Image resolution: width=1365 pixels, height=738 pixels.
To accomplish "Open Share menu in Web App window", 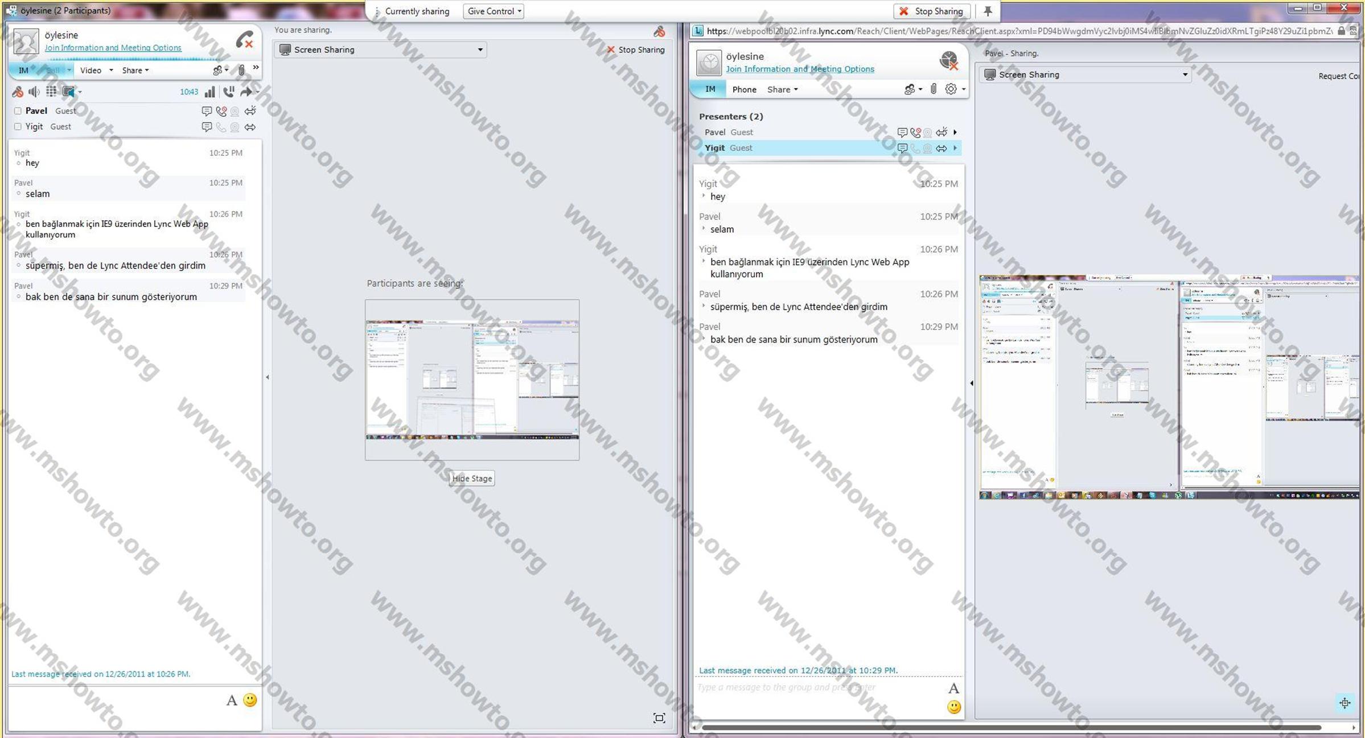I will point(782,89).
